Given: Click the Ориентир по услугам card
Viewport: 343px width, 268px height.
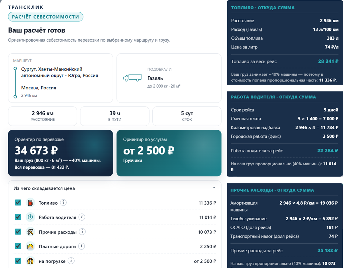Looking at the screenshot, I should tap(169, 153).
